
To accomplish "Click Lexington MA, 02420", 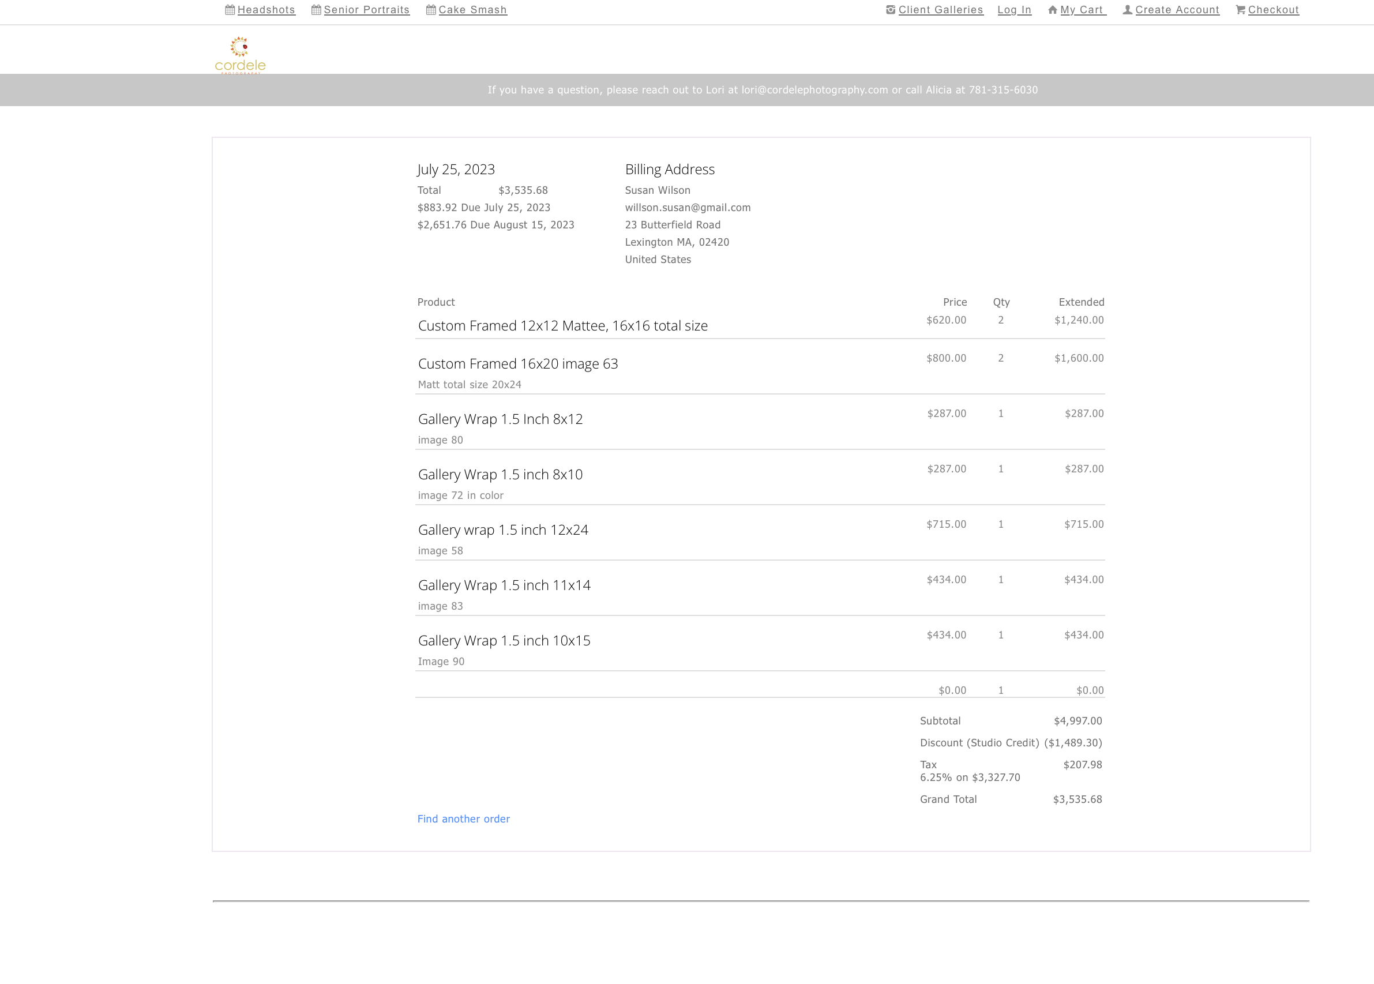I will click(x=677, y=242).
